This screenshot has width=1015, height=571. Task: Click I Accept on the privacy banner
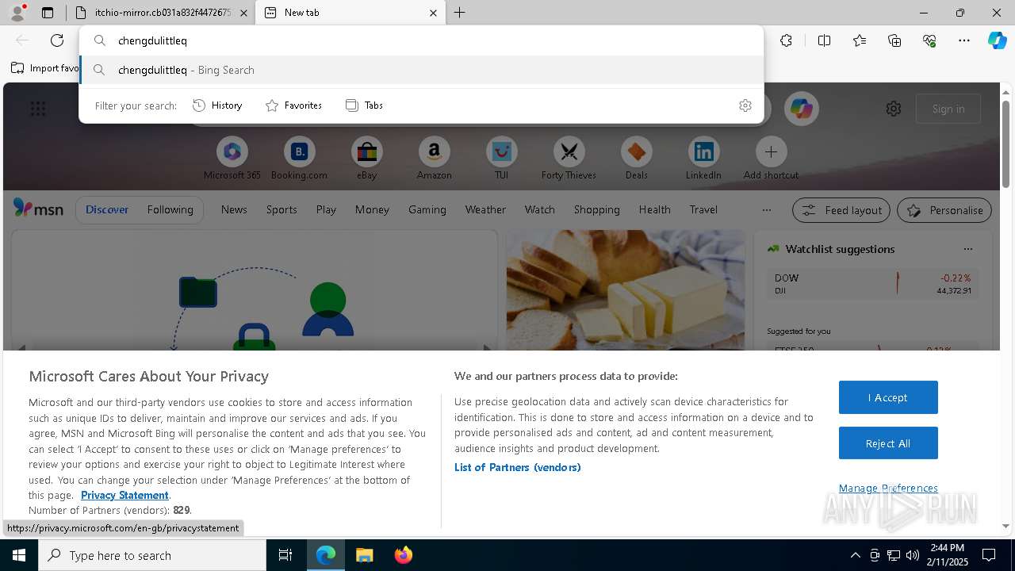888,397
